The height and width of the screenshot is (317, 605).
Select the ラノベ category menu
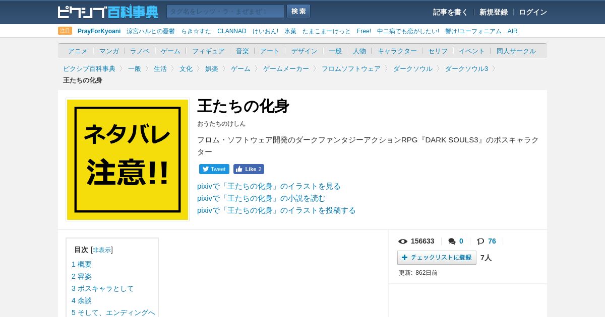point(140,51)
